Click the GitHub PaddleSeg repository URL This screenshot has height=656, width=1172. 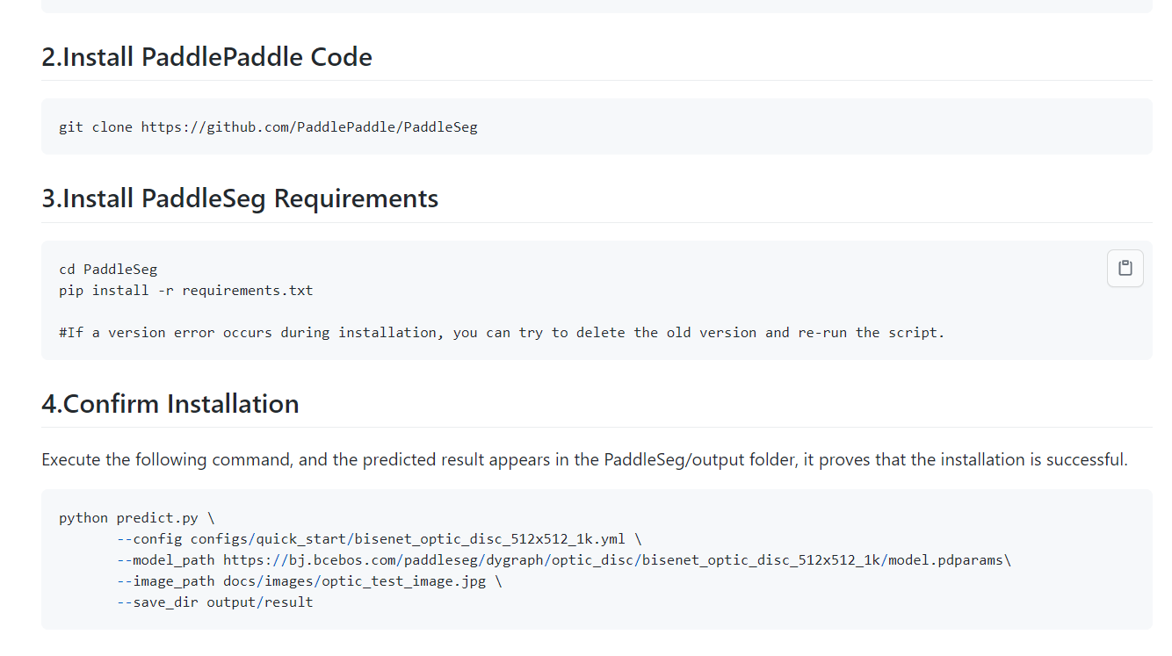309,127
